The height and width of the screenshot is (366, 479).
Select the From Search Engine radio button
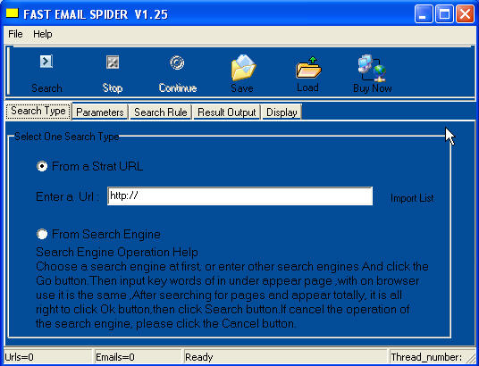(42, 235)
